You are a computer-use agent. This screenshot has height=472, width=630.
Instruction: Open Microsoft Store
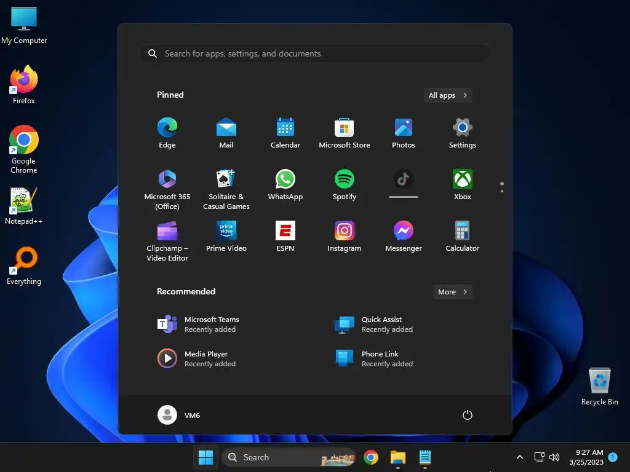point(345,133)
